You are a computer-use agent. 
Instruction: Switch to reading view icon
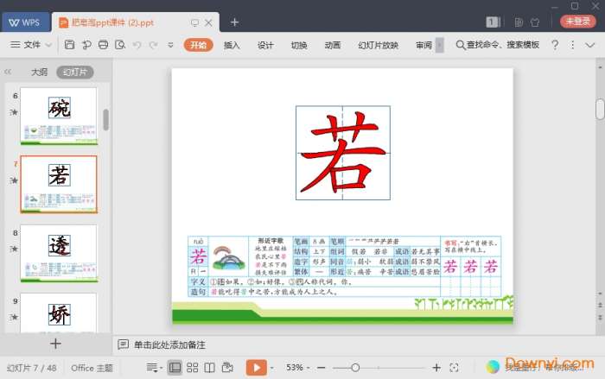point(209,368)
